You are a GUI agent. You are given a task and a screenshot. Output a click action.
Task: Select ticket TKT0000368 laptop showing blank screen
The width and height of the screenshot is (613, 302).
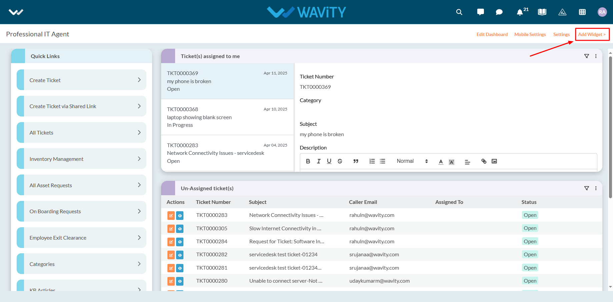pyautogui.click(x=227, y=117)
